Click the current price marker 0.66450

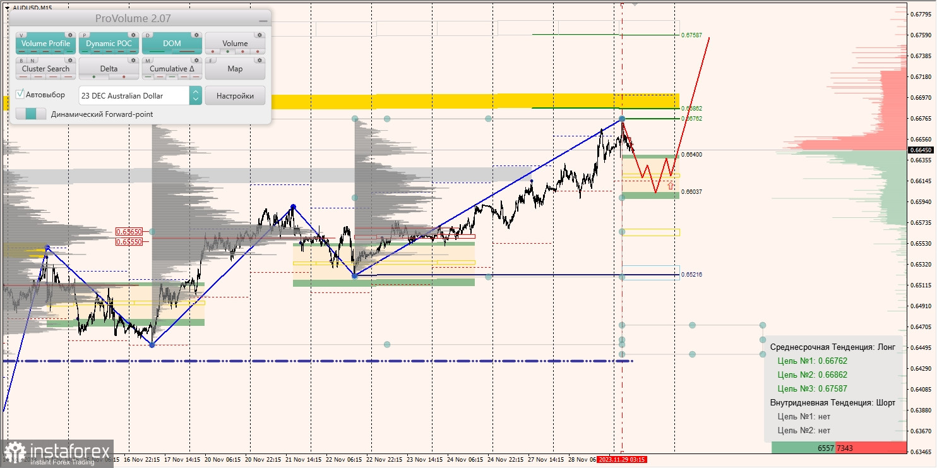(x=922, y=150)
